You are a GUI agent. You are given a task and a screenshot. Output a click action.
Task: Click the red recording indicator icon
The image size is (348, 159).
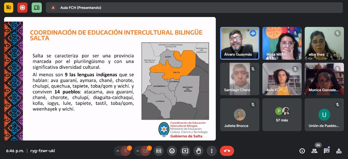point(22,8)
